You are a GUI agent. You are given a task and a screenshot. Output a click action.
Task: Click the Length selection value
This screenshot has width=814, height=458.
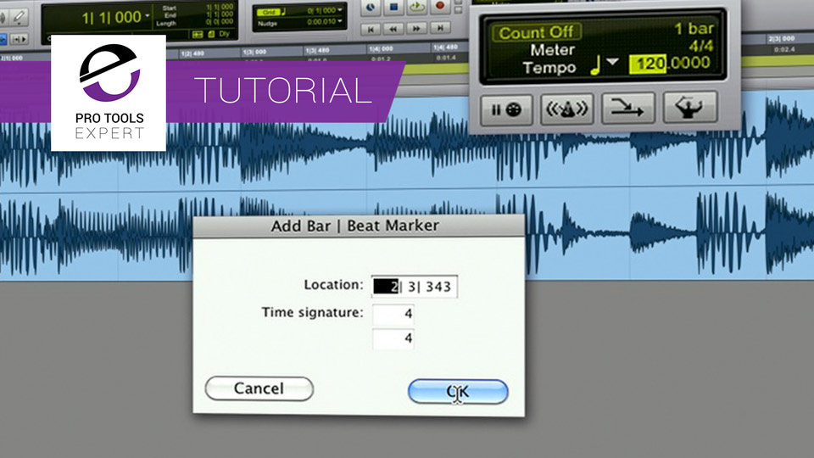[220, 21]
